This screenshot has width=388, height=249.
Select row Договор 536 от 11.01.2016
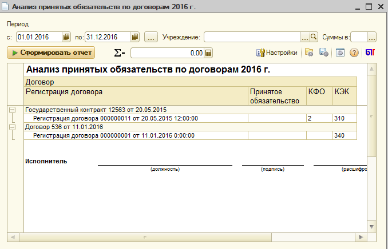pos(191,127)
